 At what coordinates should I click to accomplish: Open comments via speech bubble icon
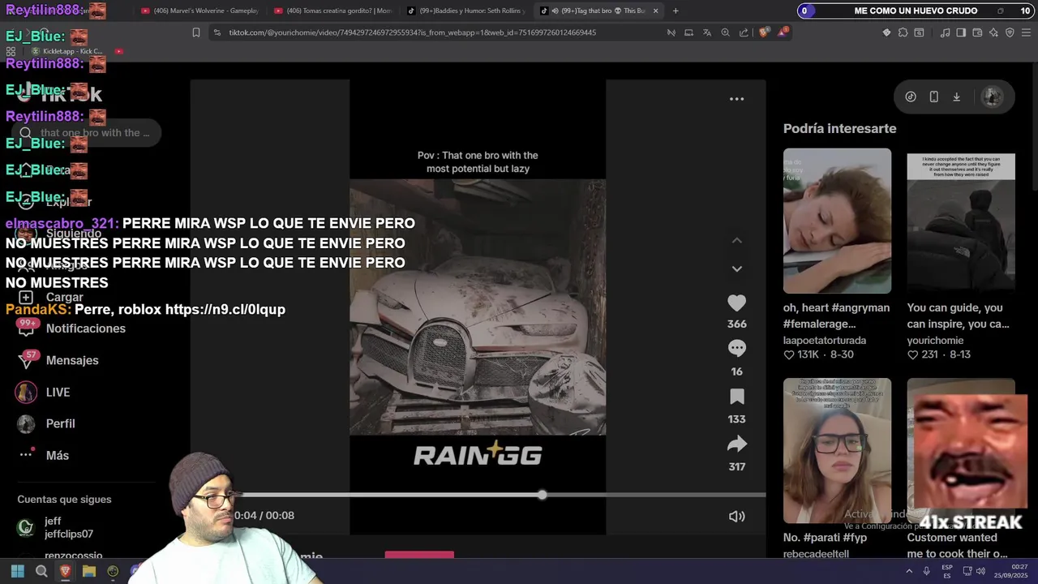click(736, 349)
